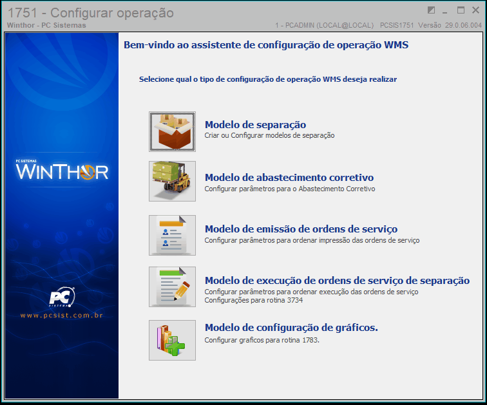Click 'Configurar graficos para rotina 1783.' text

tap(262, 341)
